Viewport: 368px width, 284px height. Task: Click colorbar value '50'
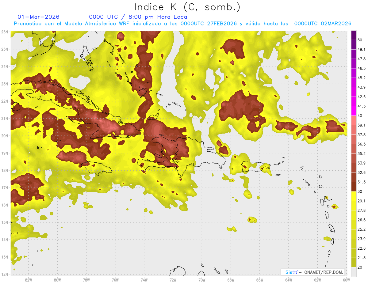pyautogui.click(x=360, y=40)
